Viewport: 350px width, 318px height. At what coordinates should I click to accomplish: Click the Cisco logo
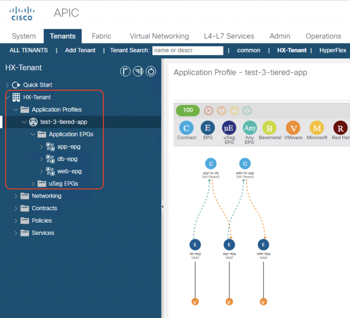(x=22, y=14)
